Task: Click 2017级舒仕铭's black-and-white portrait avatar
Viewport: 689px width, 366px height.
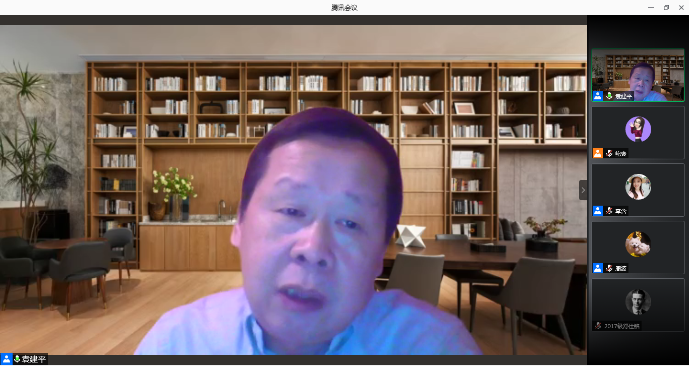Action: coord(638,301)
